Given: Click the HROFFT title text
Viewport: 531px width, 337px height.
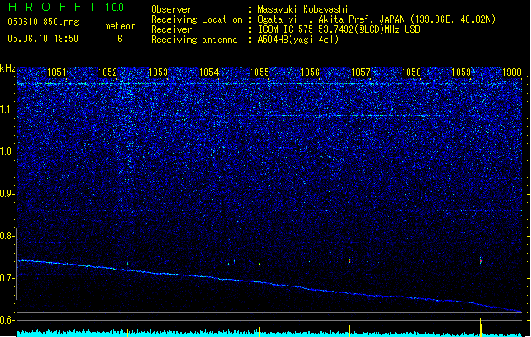Looking at the screenshot, I should 49,8.
